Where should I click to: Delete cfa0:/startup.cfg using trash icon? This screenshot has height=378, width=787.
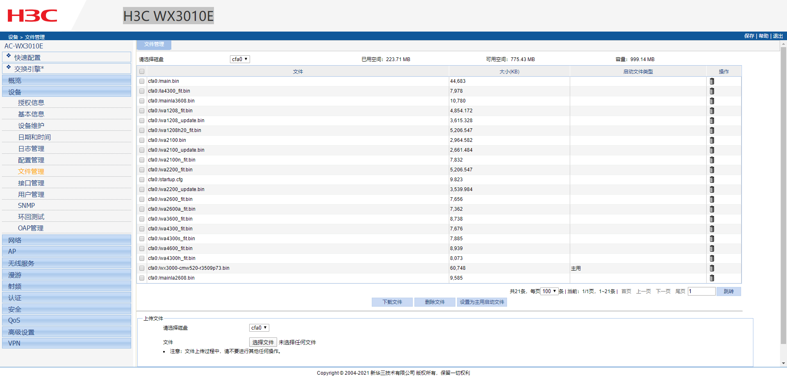pyautogui.click(x=712, y=180)
